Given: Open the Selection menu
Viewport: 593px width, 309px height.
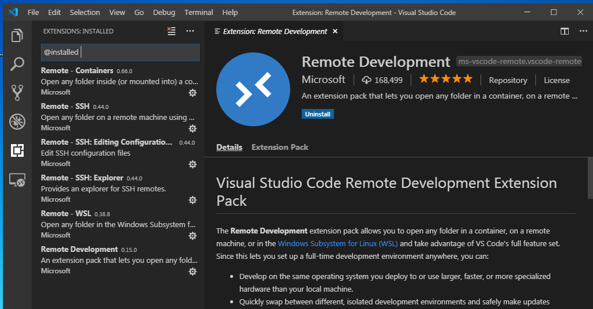Looking at the screenshot, I should click(85, 13).
